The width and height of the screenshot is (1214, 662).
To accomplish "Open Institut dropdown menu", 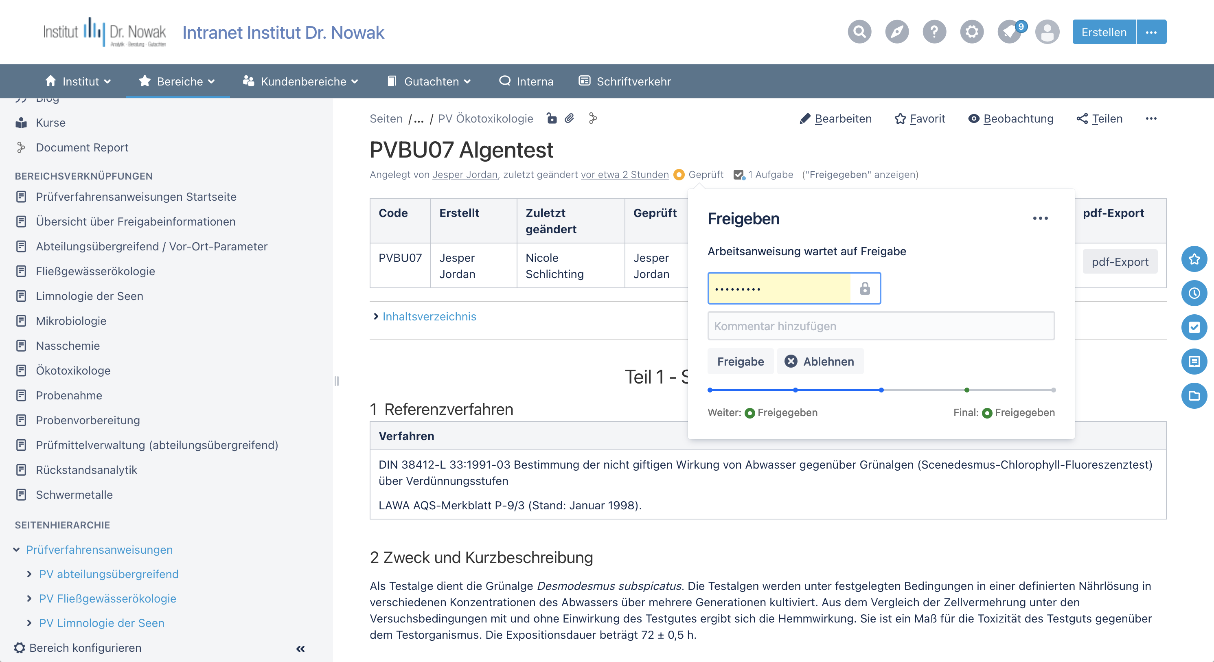I will 78,81.
